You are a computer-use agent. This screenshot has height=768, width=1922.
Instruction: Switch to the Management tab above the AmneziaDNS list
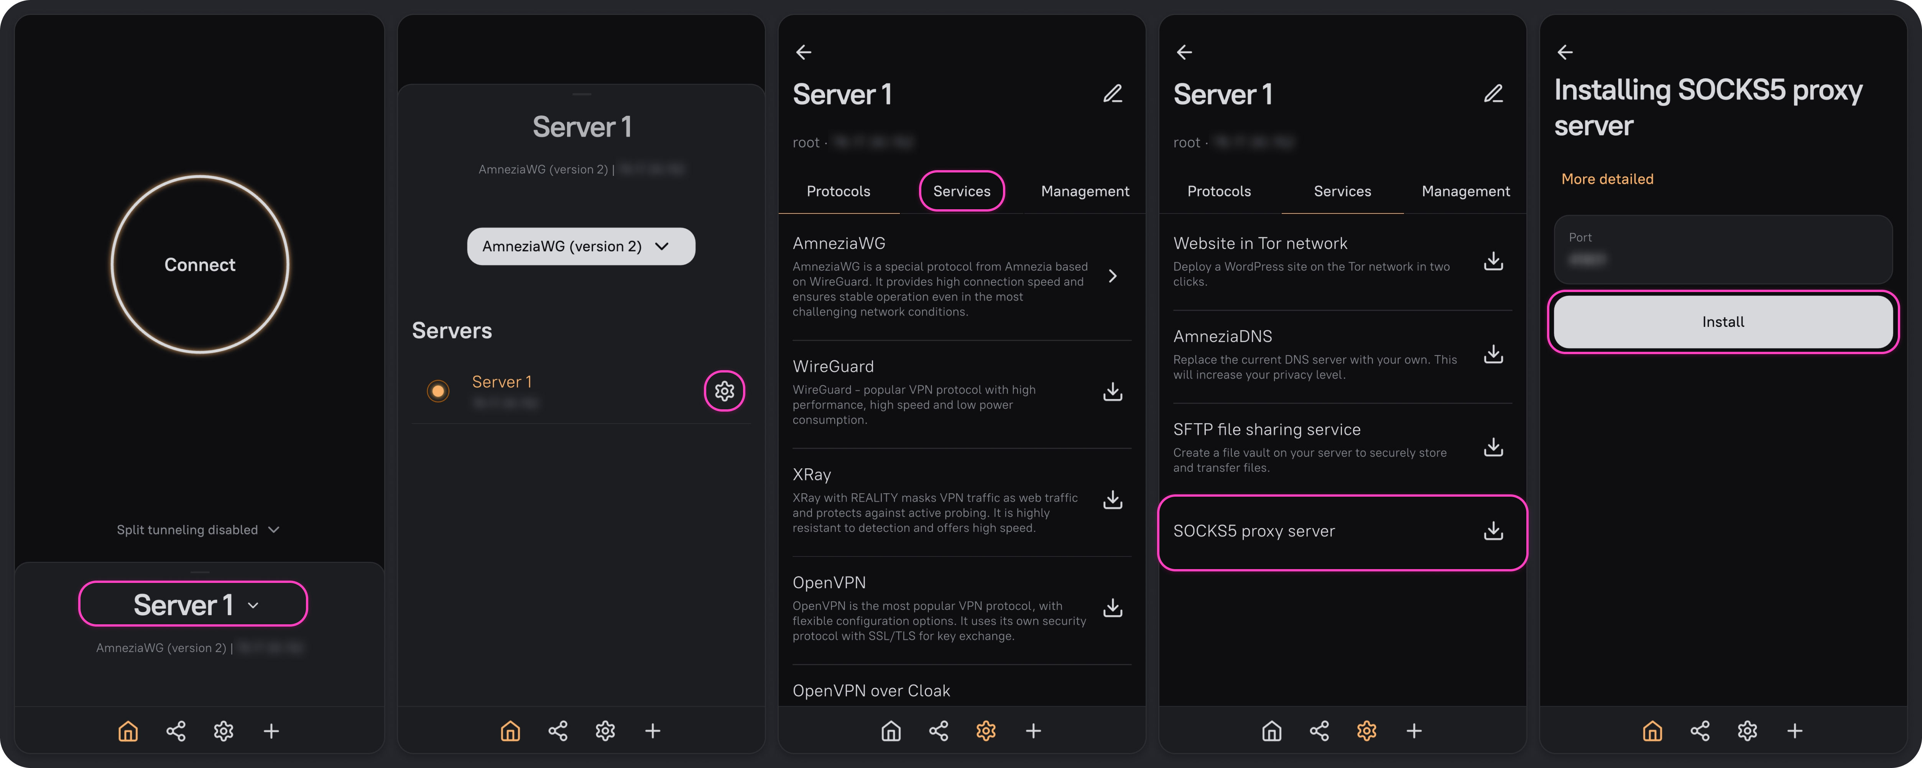(x=1465, y=192)
